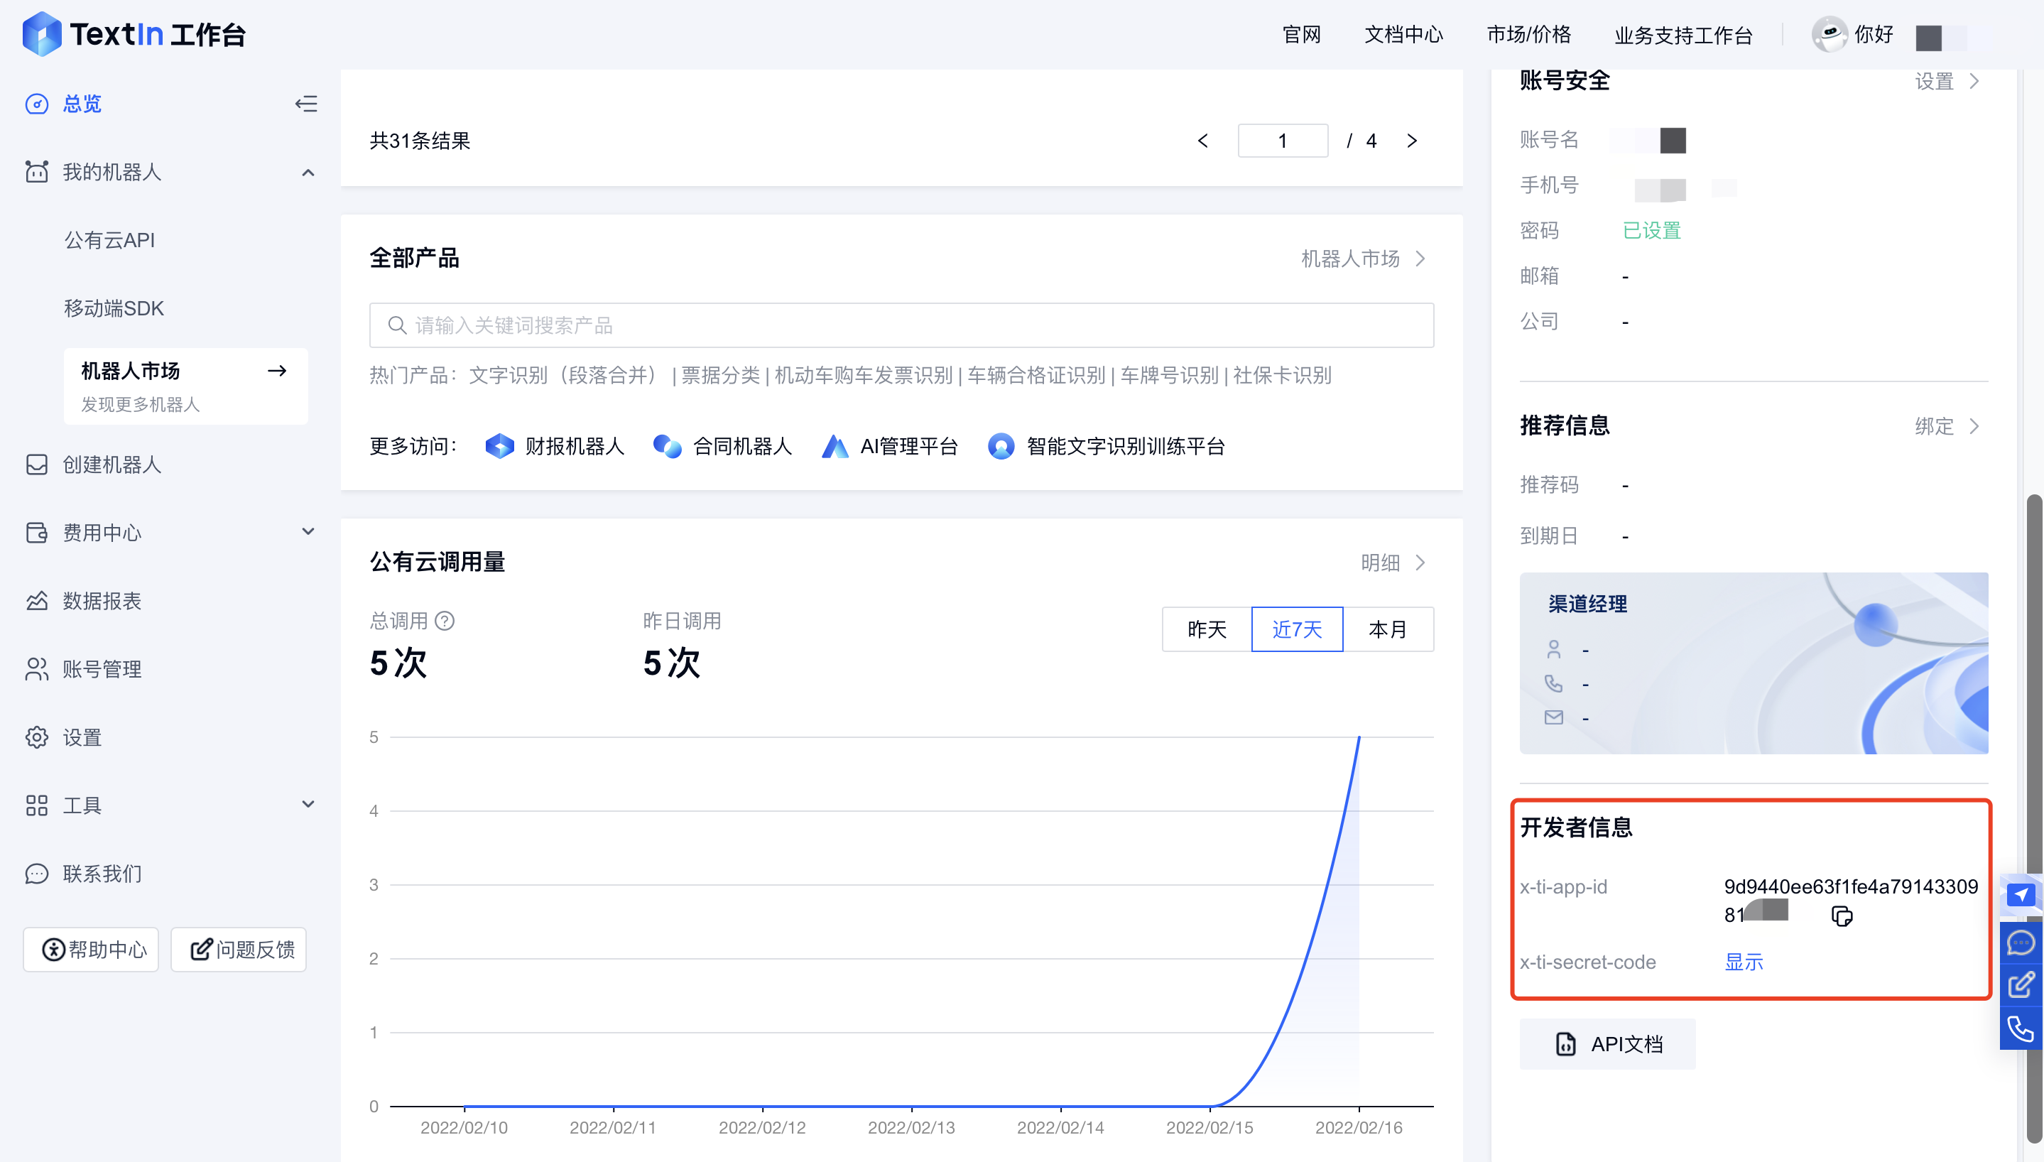Switch chart range to 近7天
The height and width of the screenshot is (1162, 2044).
[1298, 629]
